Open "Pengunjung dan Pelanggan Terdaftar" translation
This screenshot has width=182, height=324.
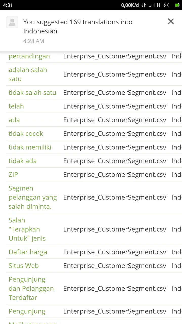coord(31,289)
